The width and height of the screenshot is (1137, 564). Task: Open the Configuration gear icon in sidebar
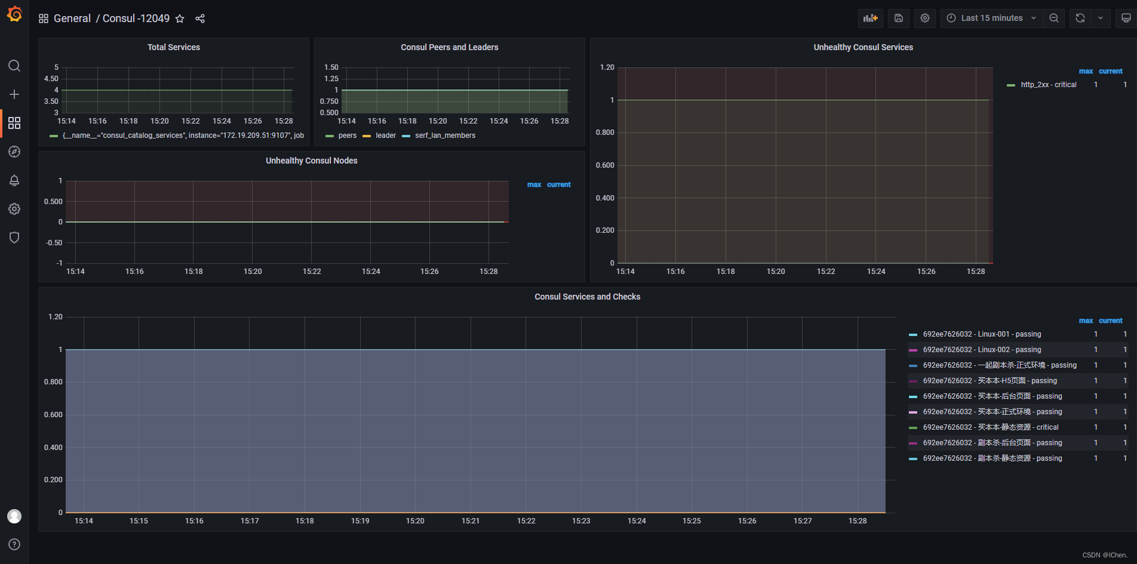pos(14,209)
